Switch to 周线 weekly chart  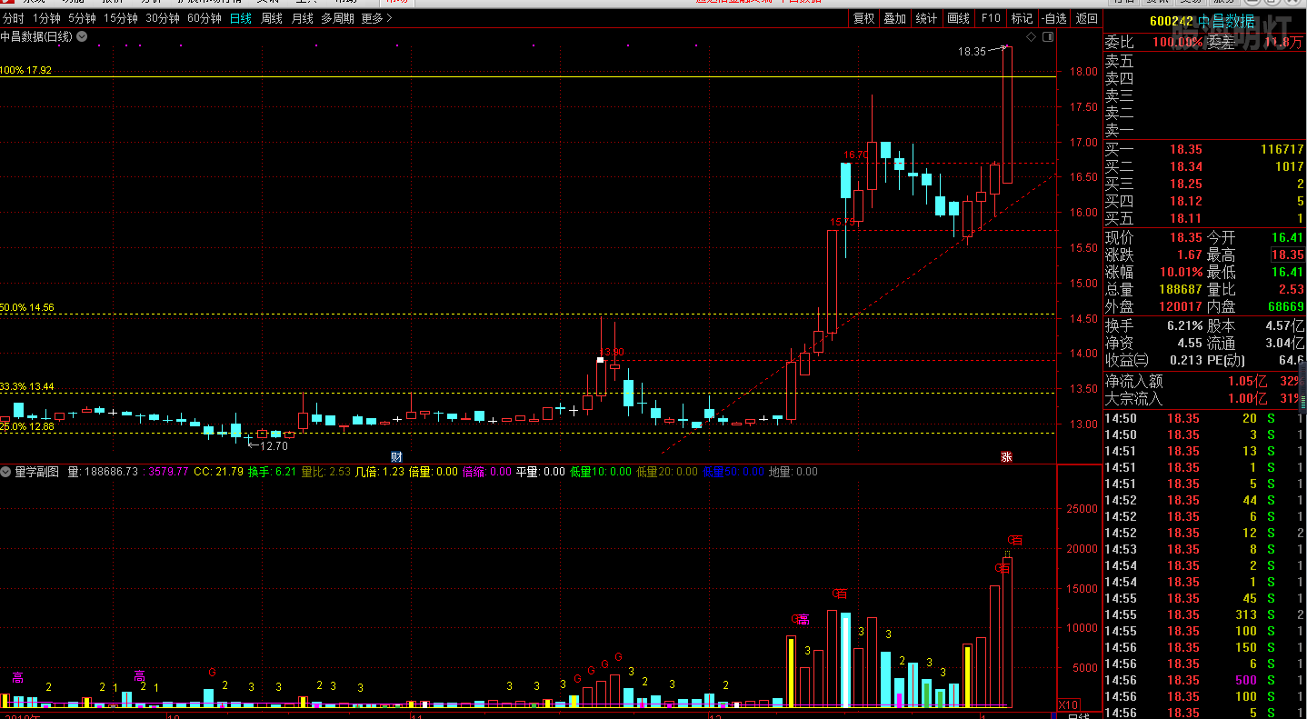[272, 18]
